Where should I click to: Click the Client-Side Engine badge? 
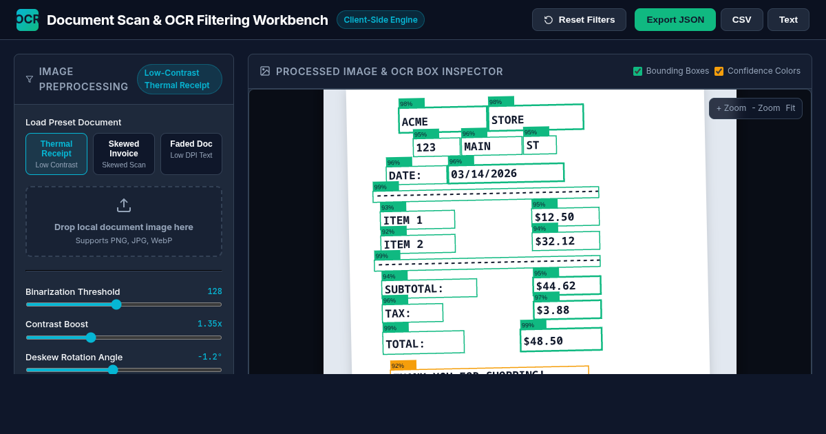381,20
